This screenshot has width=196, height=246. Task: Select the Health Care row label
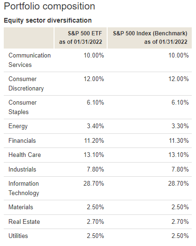24,155
